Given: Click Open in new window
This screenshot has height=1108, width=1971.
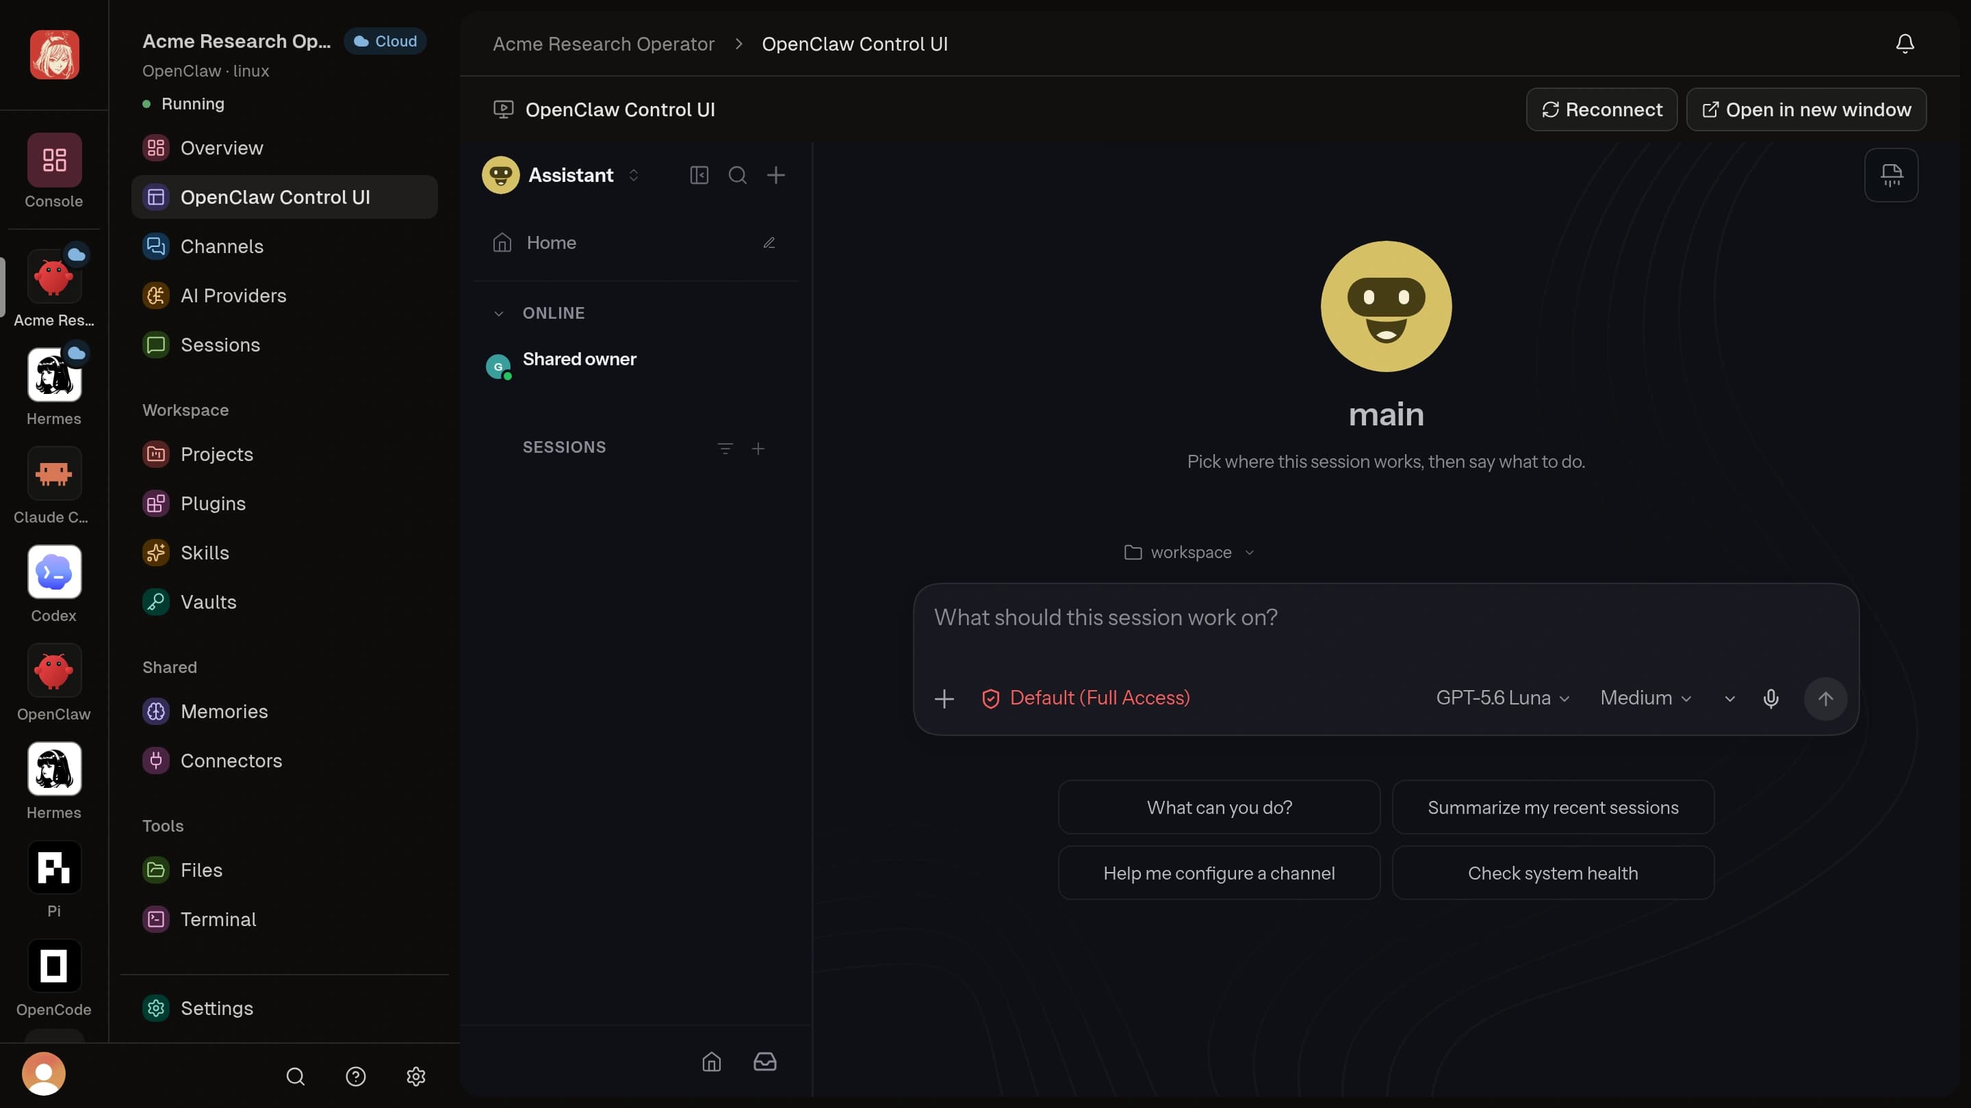Looking at the screenshot, I should tap(1807, 109).
